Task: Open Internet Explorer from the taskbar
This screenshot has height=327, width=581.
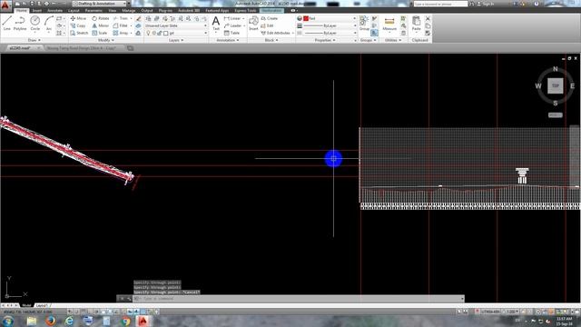Action: click(x=69, y=321)
